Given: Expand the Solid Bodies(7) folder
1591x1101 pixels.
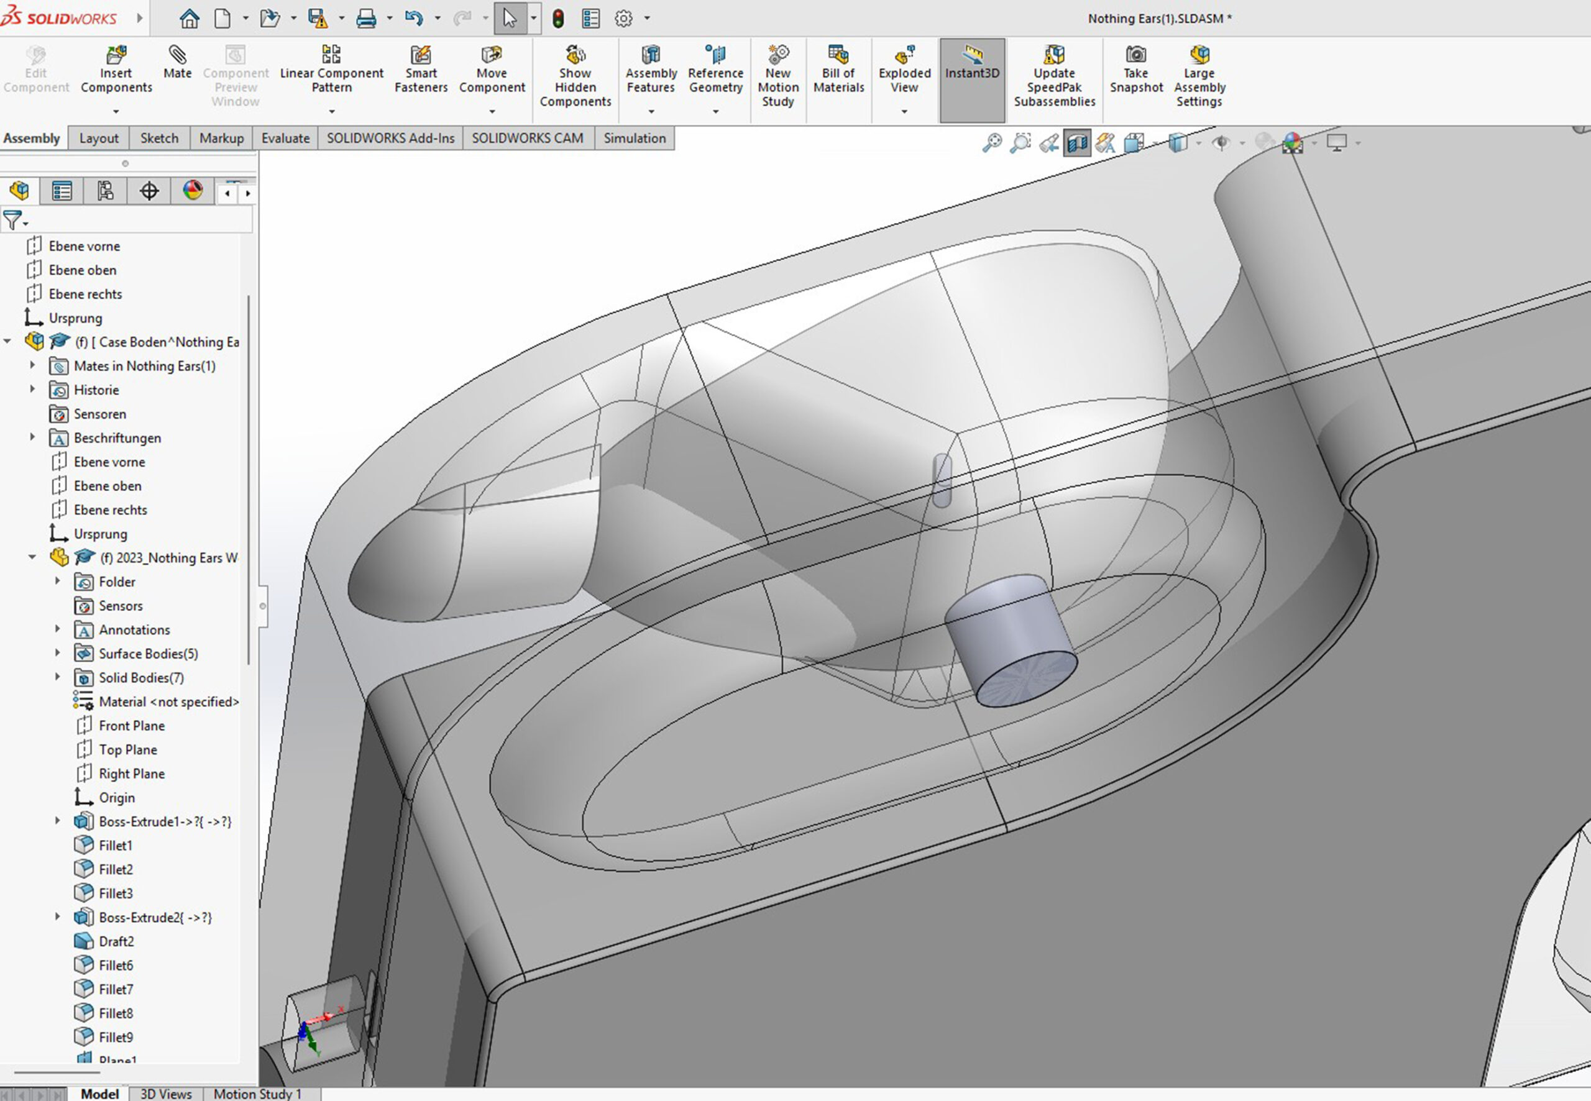Looking at the screenshot, I should coord(58,677).
